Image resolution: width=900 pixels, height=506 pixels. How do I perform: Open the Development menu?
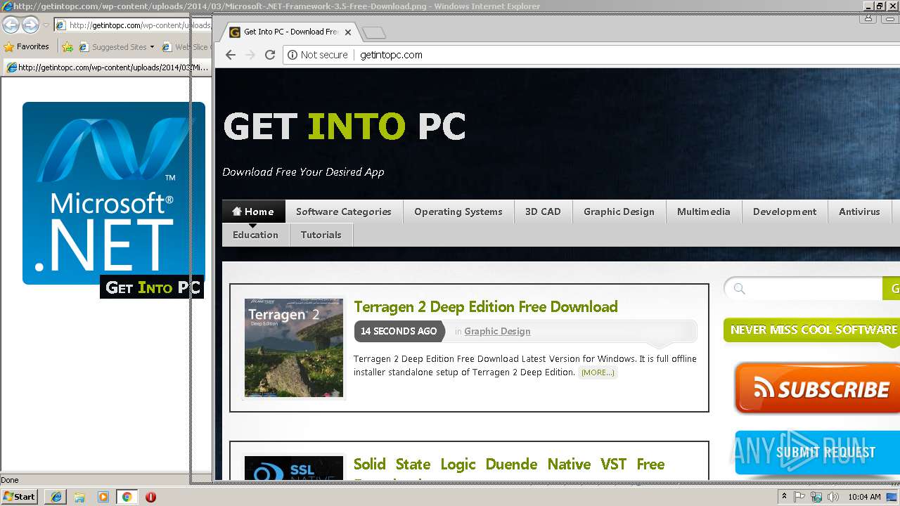(x=785, y=212)
